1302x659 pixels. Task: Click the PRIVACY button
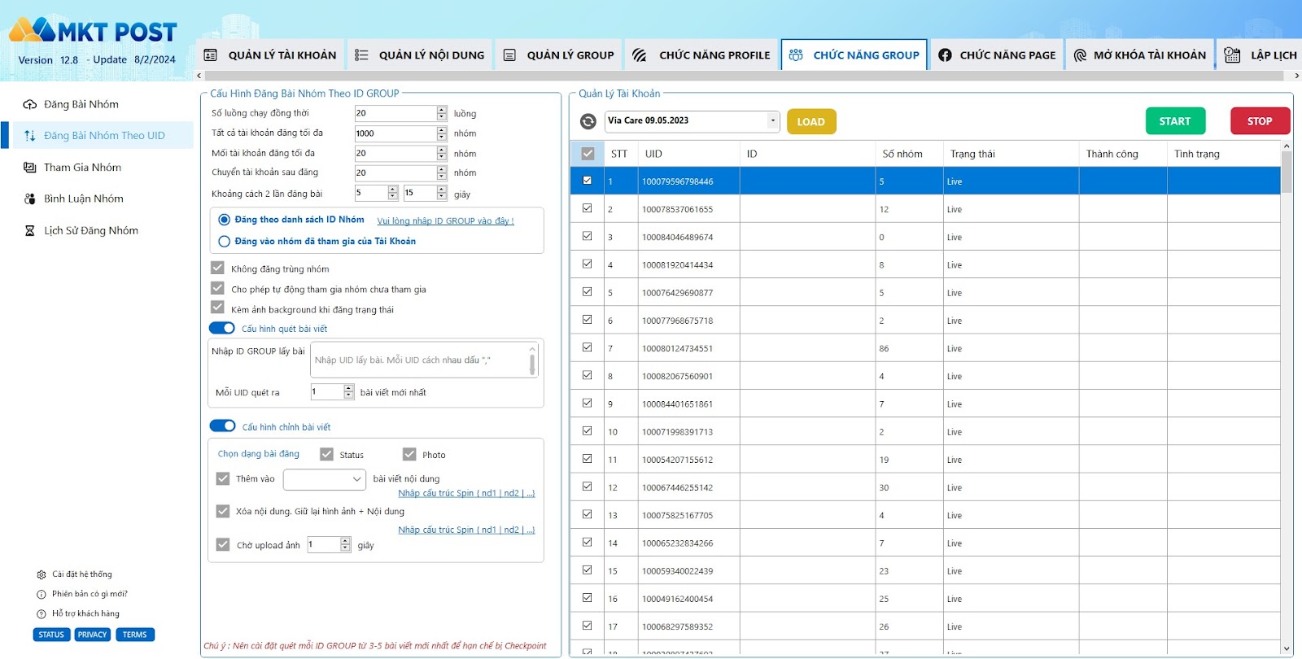pyautogui.click(x=93, y=635)
